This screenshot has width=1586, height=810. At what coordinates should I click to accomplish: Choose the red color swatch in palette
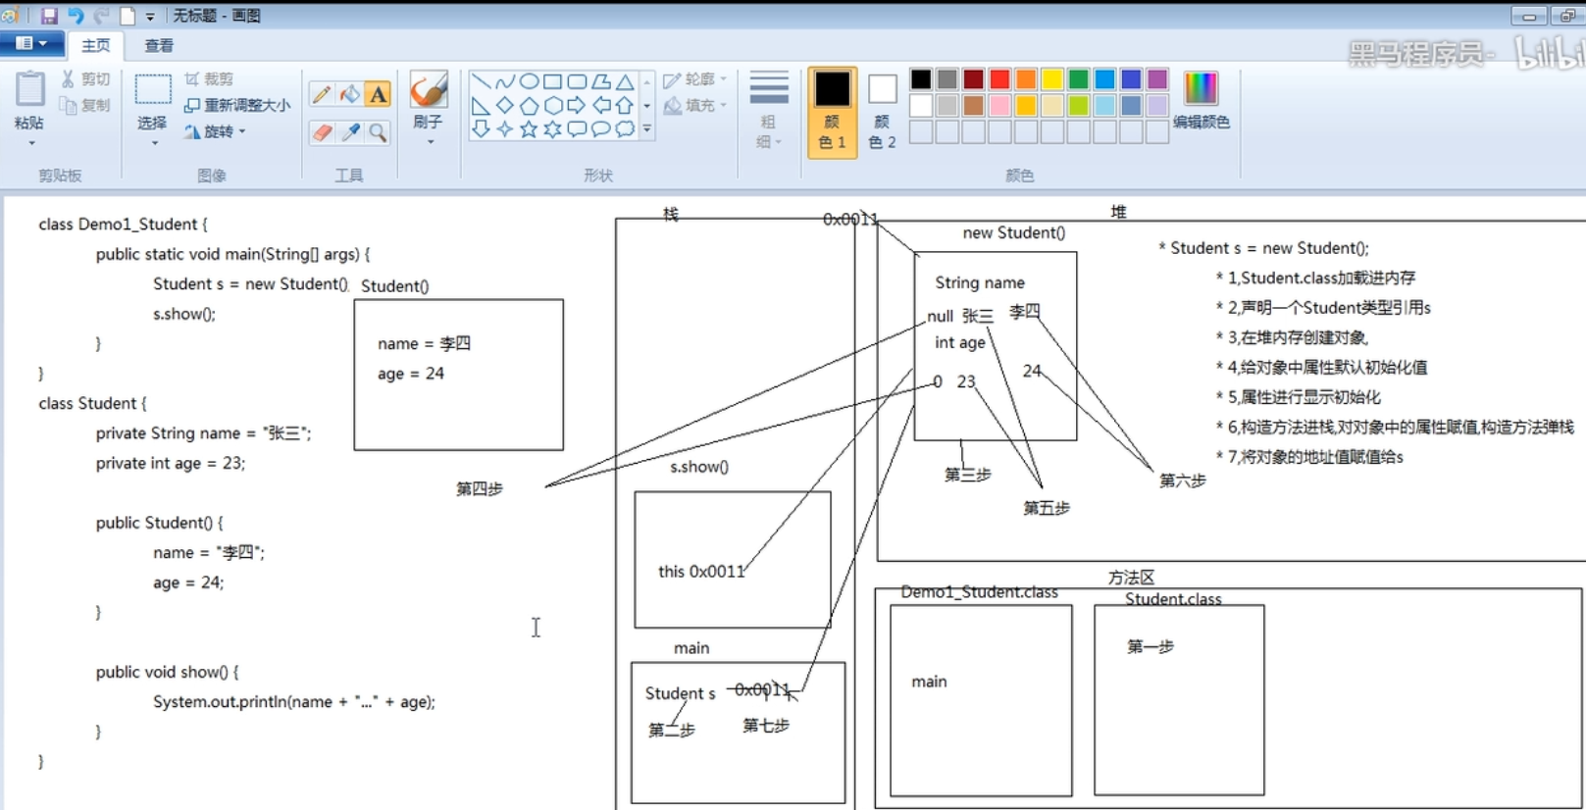pos(999,79)
